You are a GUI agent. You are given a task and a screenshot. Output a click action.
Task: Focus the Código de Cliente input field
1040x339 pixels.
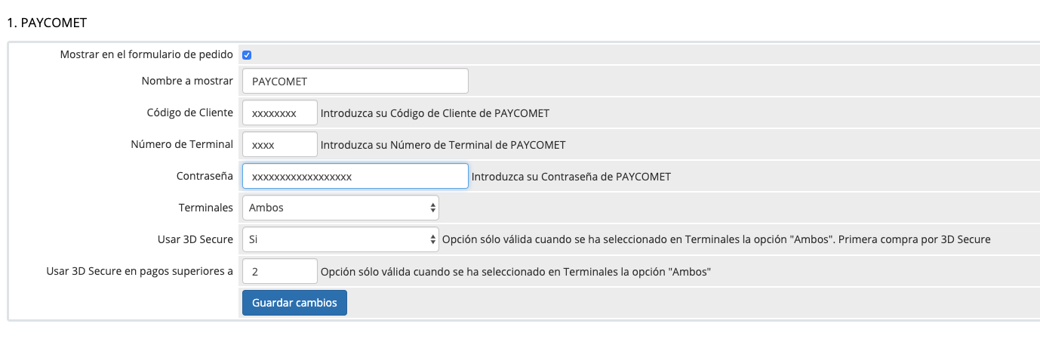[280, 113]
